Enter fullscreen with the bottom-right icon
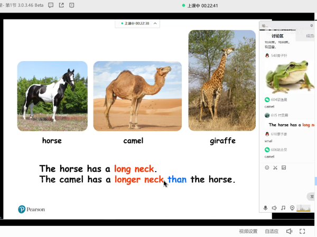Screen dimensions: 317x237 tap(302, 231)
